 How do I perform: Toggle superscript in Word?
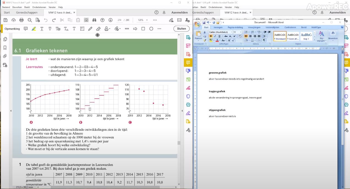234,36
